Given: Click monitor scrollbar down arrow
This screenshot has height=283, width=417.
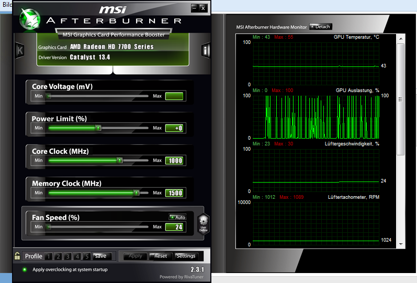Looking at the screenshot, I should point(401,244).
